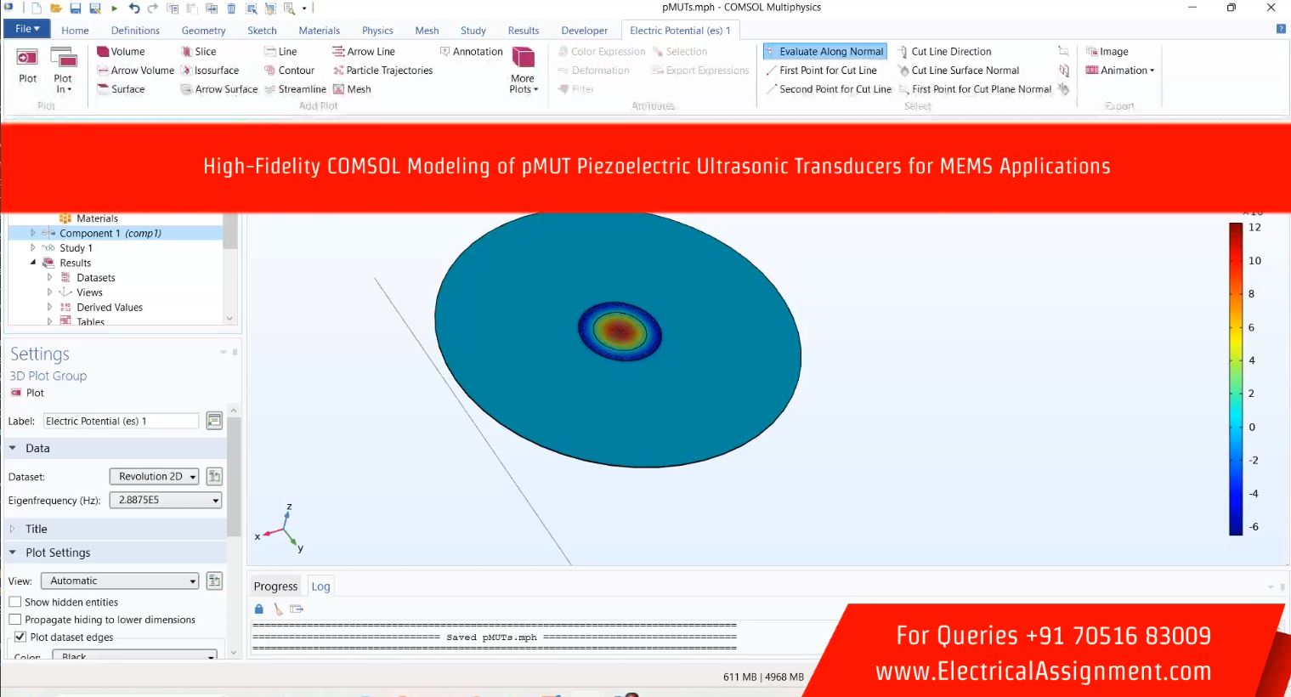Open the Dataset dropdown showing Revolution 2D

154,477
